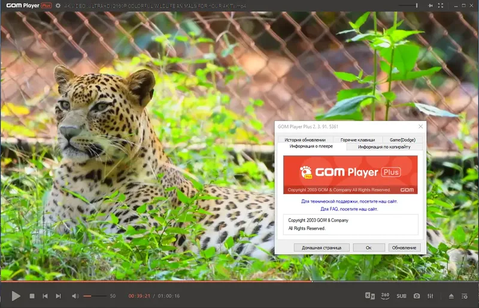
Task: Maximize the GOM Player window
Action: (x=463, y=5)
